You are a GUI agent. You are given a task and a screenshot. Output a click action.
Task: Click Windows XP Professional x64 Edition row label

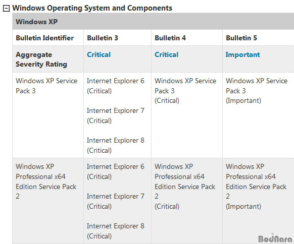tap(46, 181)
